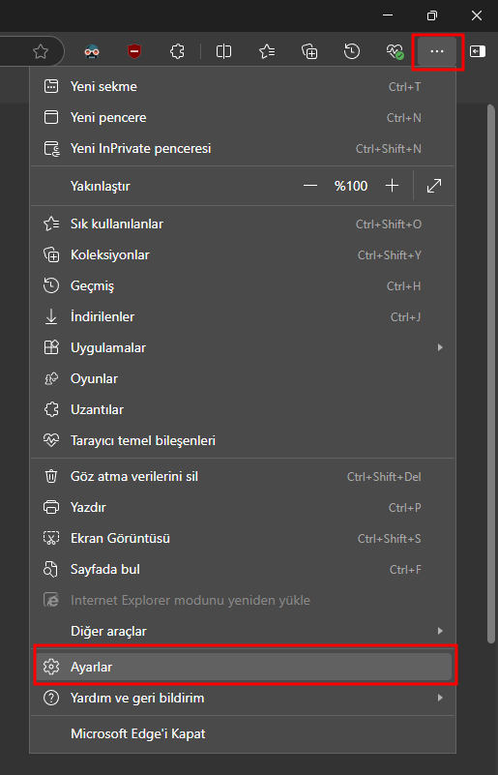Open Yeni InPrivate penceresi
Viewport: 498px width, 775px height.
[x=242, y=148]
